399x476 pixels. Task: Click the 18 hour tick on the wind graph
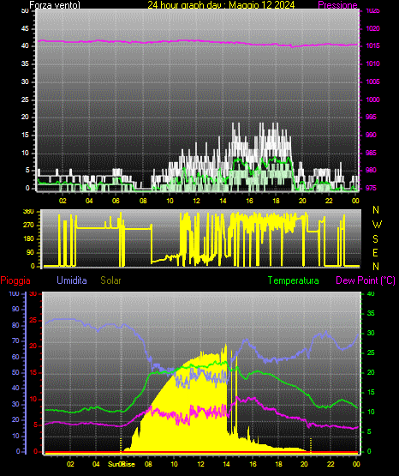pyautogui.click(x=276, y=201)
